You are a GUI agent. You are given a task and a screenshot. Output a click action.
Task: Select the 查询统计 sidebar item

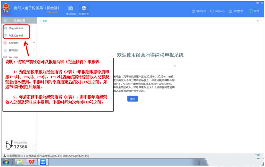[x=14, y=50]
